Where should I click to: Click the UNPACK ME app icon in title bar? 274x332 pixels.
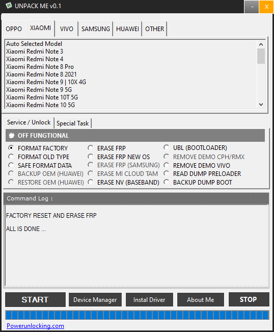[9, 6]
